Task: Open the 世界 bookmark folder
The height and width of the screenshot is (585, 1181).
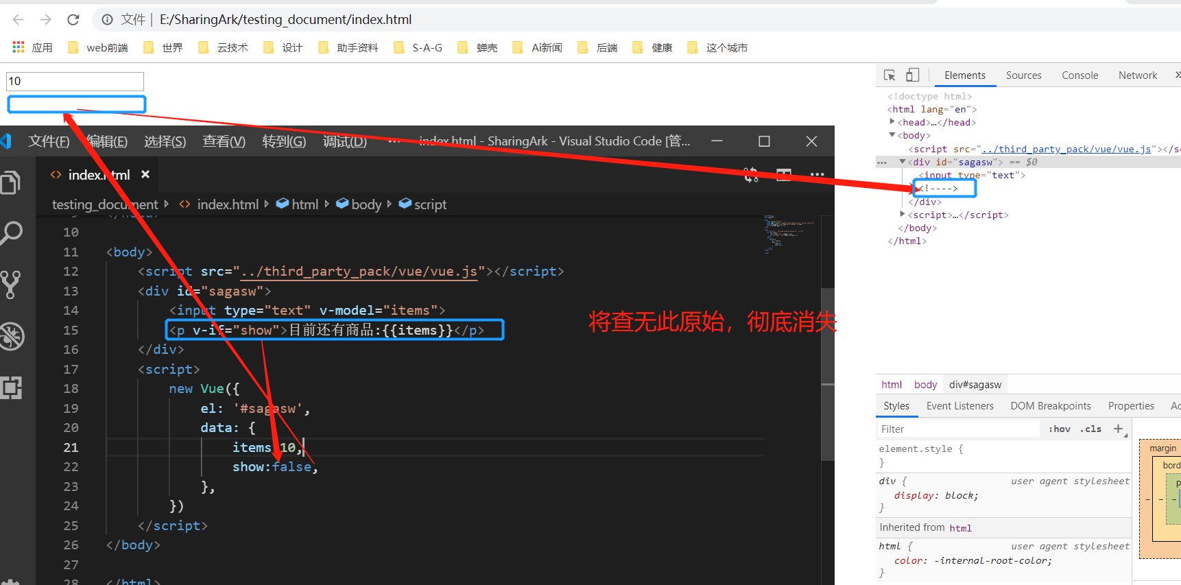Action: [163, 47]
